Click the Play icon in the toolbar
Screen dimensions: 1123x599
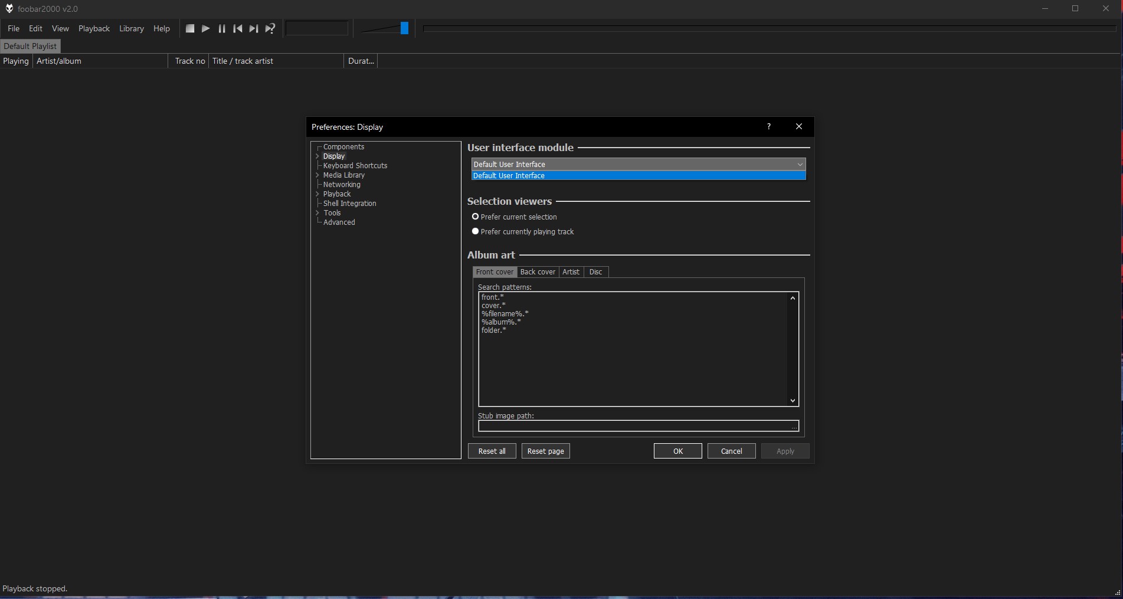[205, 28]
